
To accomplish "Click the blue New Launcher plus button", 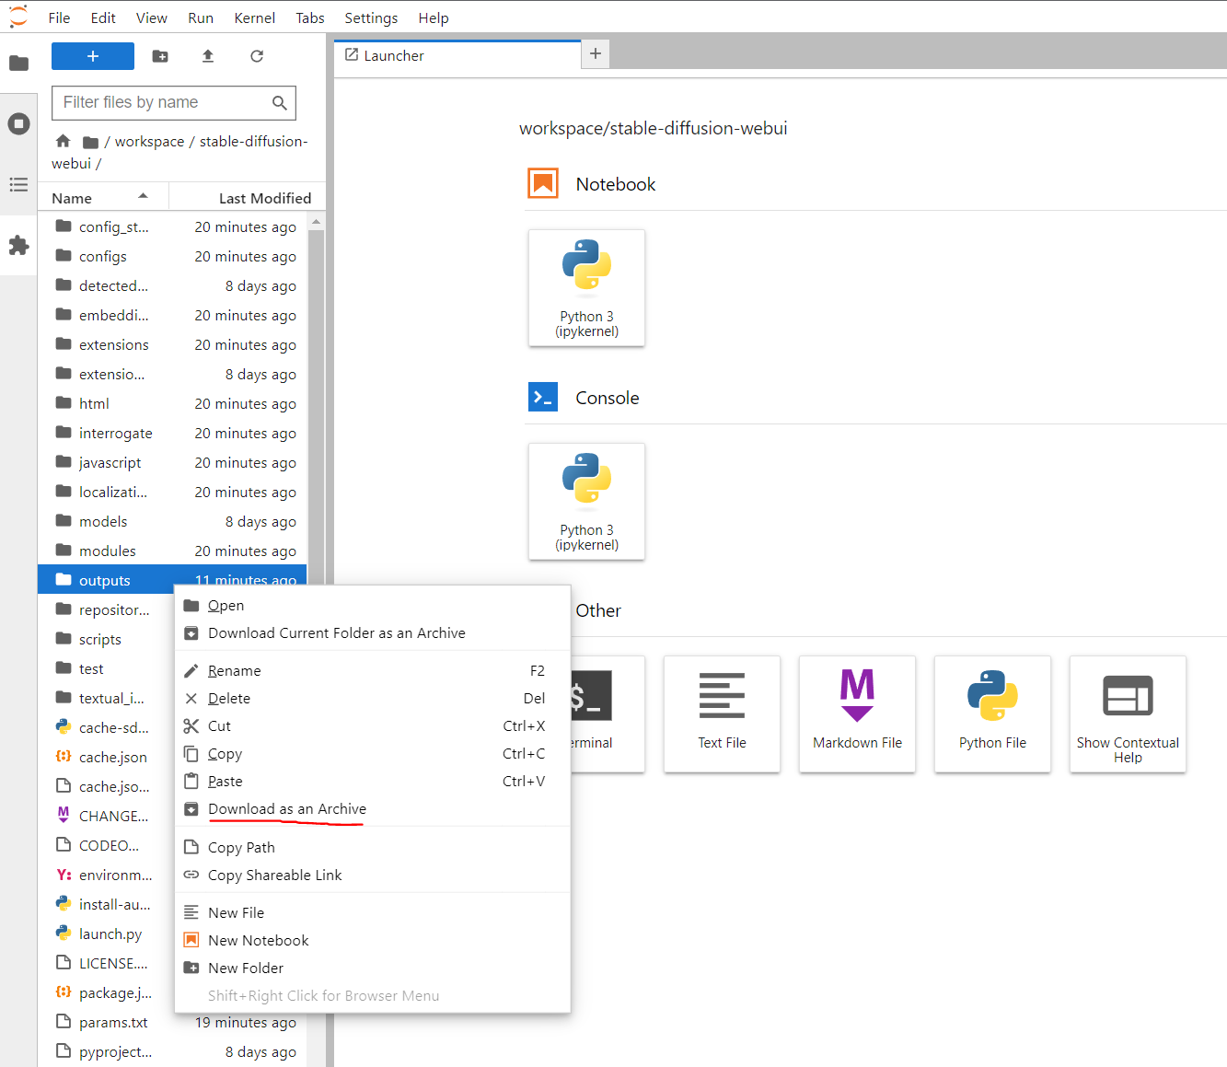I will (93, 56).
